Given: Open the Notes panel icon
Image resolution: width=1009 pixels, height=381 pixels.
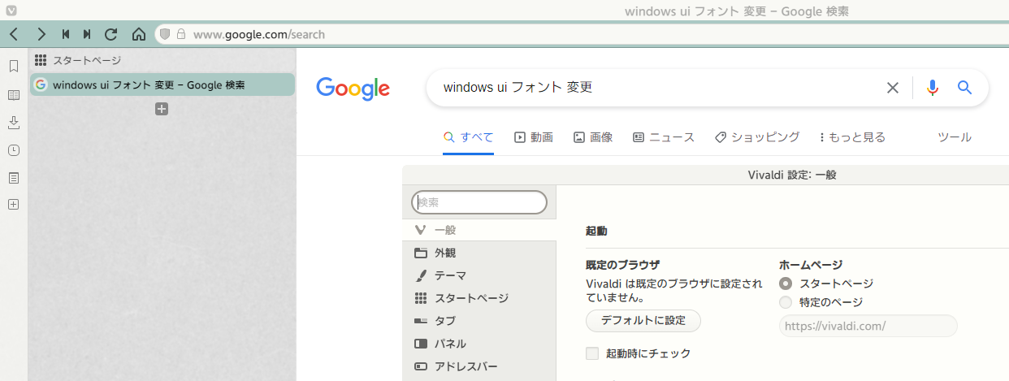Looking at the screenshot, I should point(13,178).
